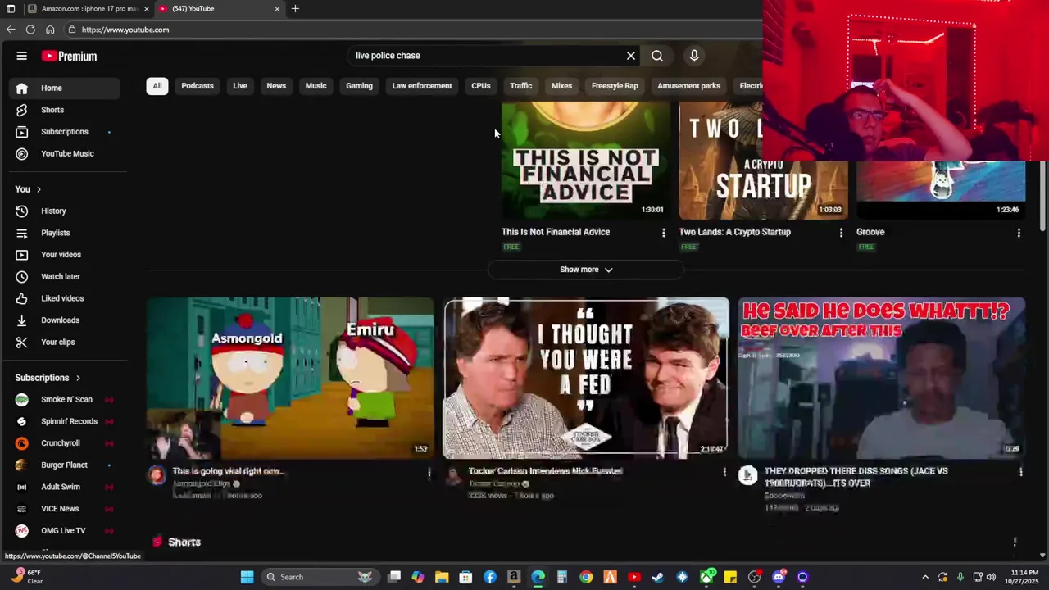Select the Freestyle Rap filter chip
Screen dimensions: 1049x590
[x=615, y=86]
